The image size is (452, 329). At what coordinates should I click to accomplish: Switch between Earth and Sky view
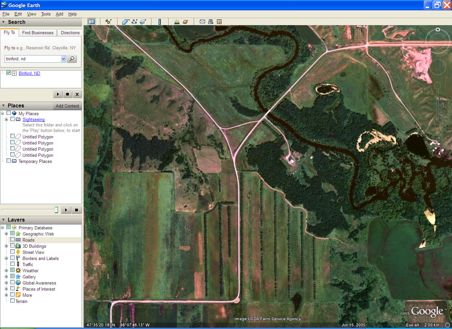click(x=185, y=22)
